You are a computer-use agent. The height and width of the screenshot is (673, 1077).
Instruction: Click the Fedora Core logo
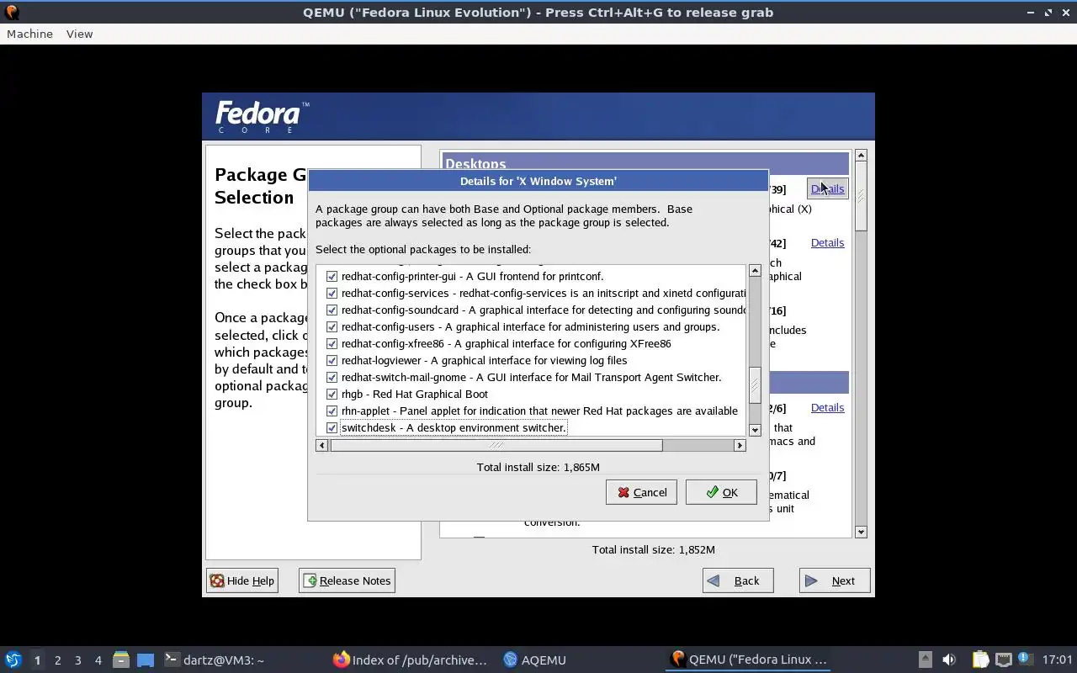tap(263, 117)
